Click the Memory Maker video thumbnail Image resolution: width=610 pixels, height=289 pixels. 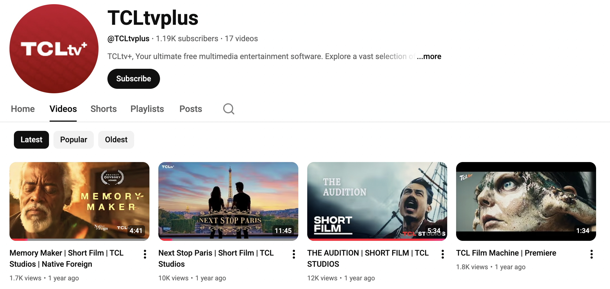(x=79, y=201)
